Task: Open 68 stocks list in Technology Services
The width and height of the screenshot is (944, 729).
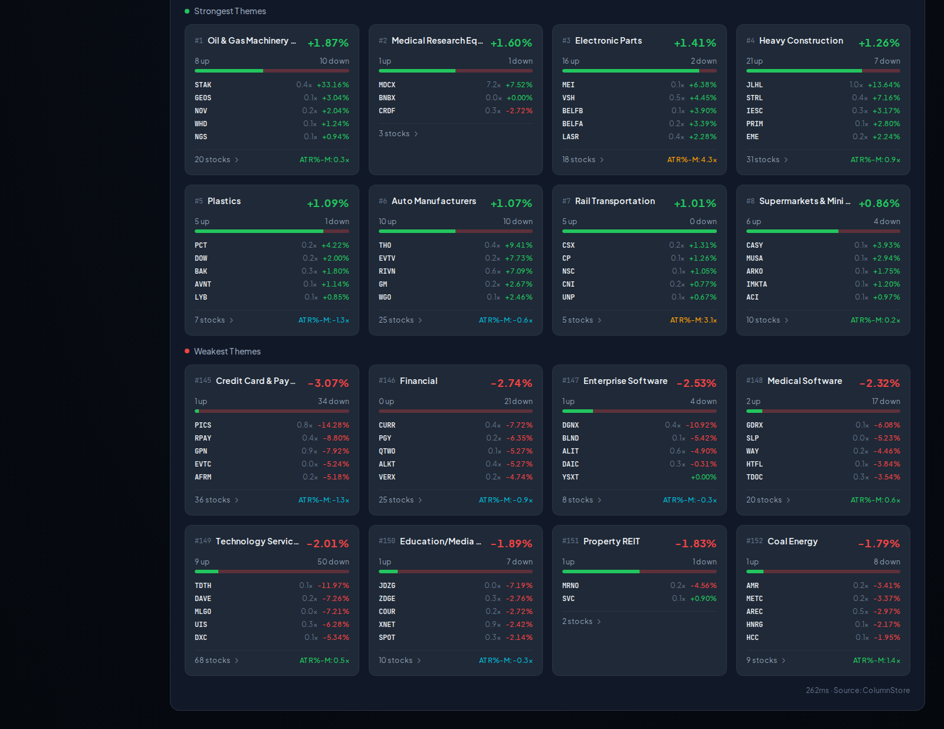Action: click(x=217, y=661)
